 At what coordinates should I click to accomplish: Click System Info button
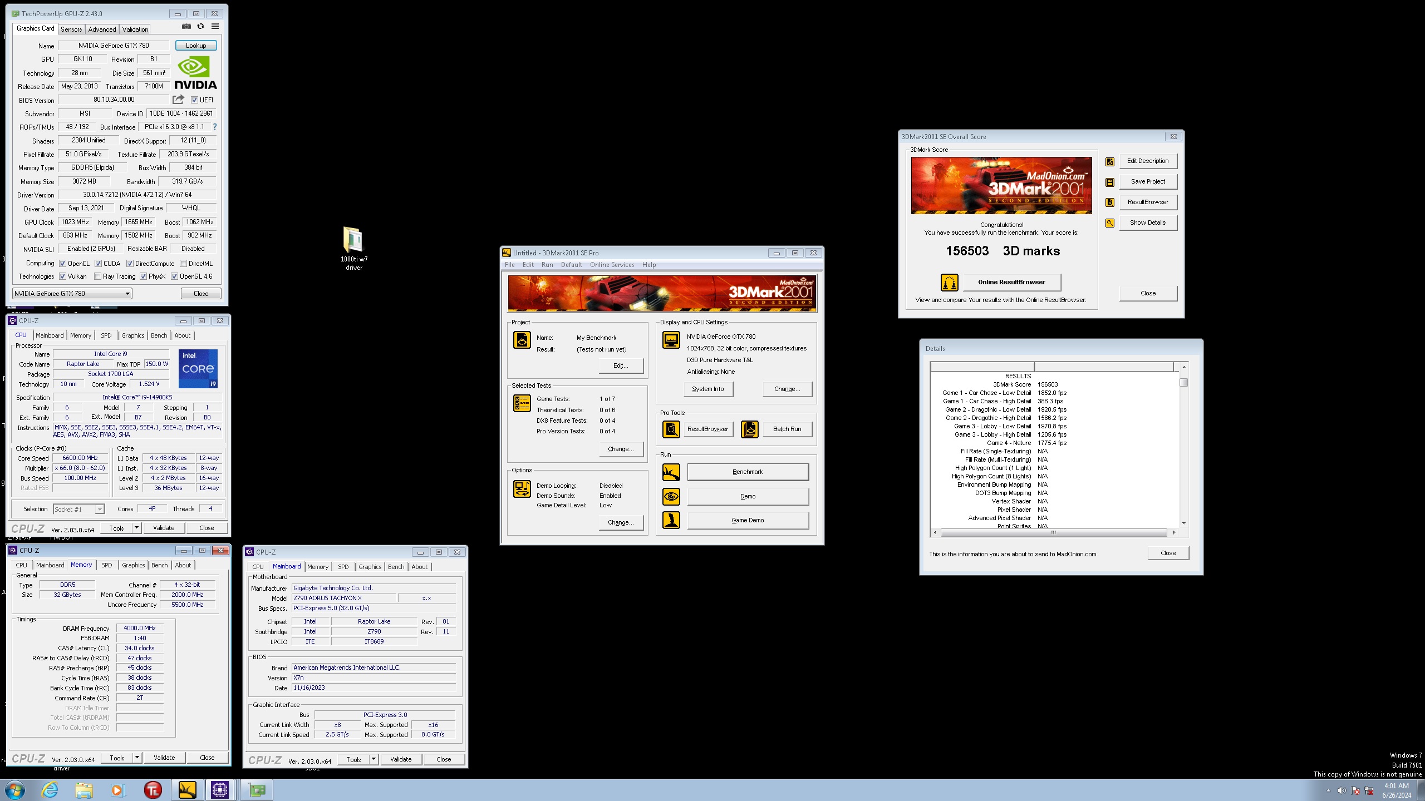pos(708,389)
